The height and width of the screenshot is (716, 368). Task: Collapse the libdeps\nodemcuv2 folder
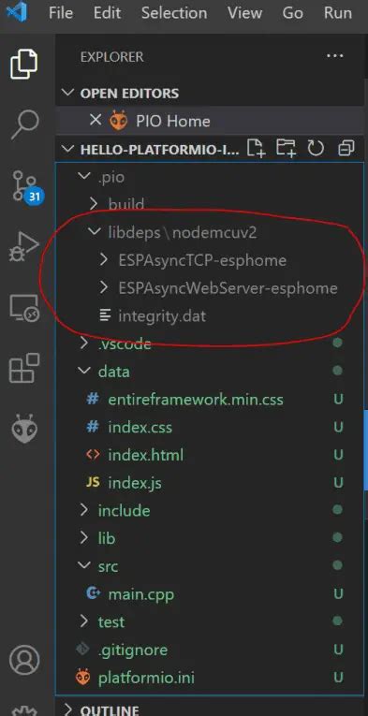(x=94, y=232)
